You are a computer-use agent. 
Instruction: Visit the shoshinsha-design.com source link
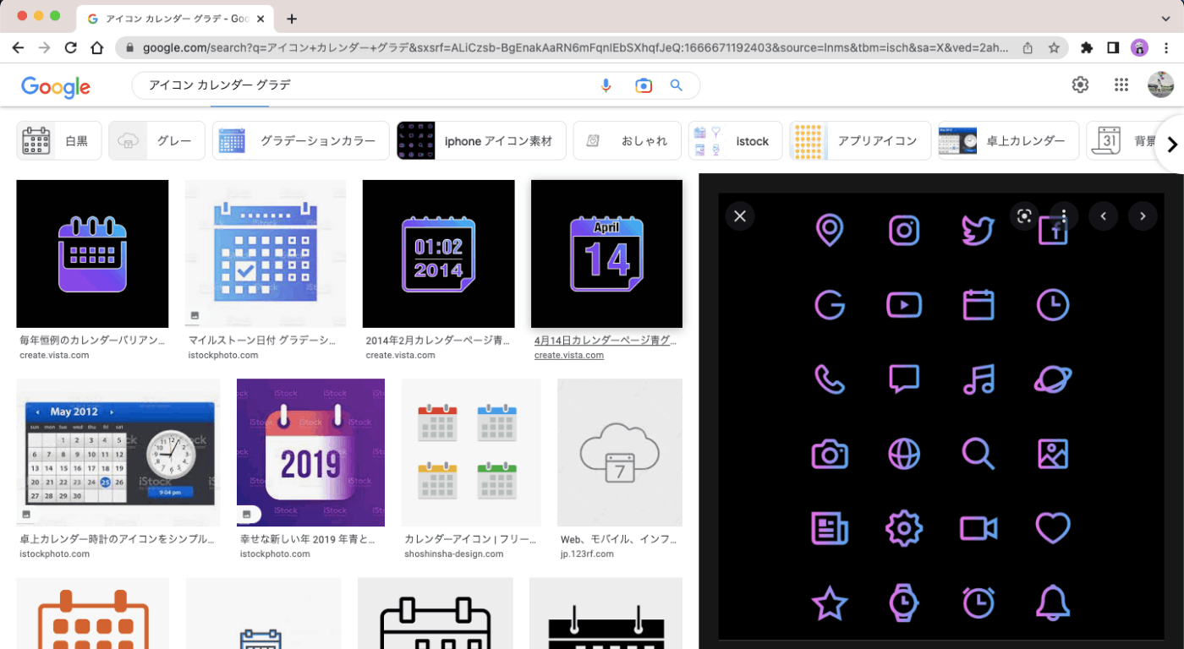click(x=454, y=554)
